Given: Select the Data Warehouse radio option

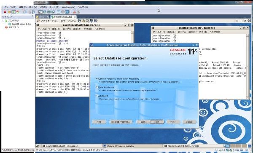Looking at the screenshot, I should click(x=97, y=87).
